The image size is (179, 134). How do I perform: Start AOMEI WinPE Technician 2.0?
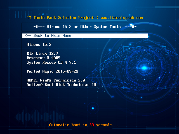coord(56,80)
